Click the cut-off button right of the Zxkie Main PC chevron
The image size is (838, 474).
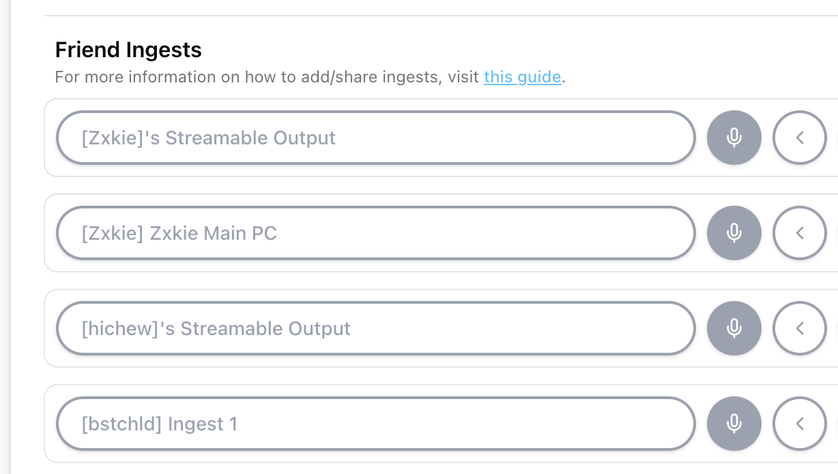tap(836, 233)
